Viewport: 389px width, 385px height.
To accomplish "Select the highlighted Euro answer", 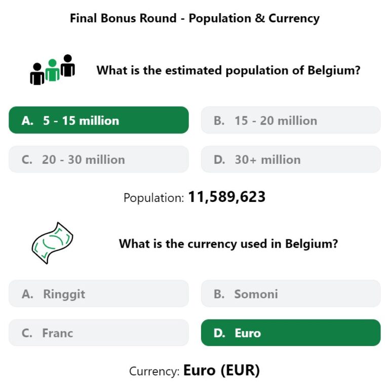I will click(x=291, y=333).
